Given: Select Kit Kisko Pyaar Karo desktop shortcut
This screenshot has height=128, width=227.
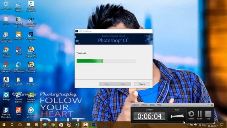Looking at the screenshot, I should point(6,67).
